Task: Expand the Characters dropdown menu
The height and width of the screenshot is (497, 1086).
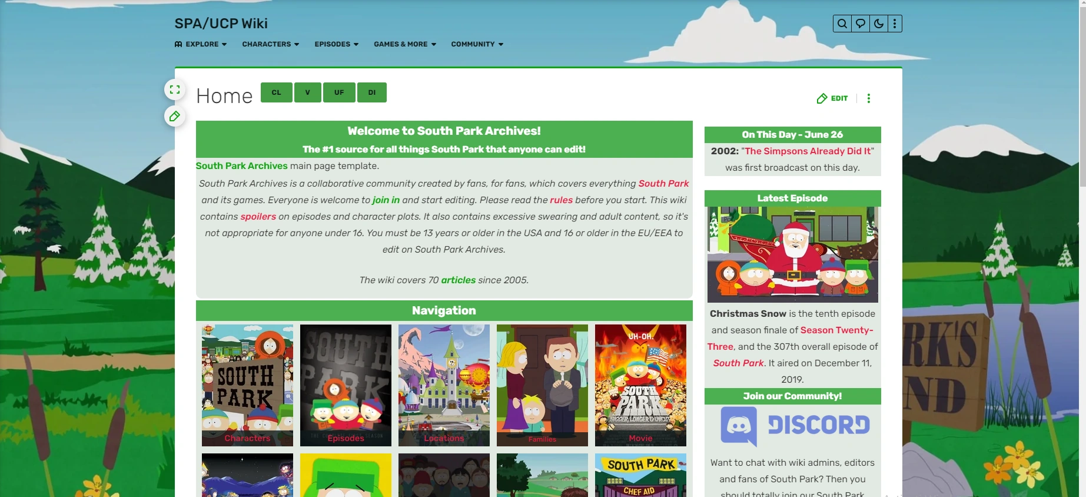Action: pos(271,44)
